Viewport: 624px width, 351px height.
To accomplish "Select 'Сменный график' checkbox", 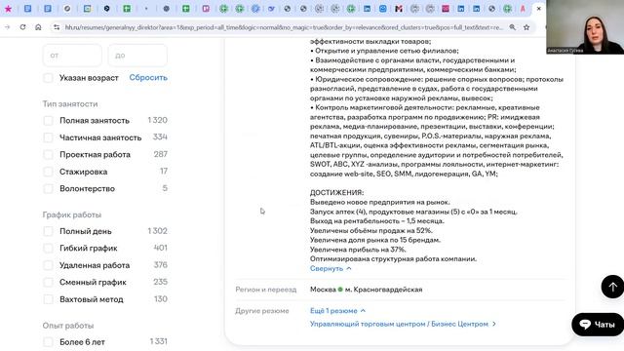I will pyautogui.click(x=48, y=282).
